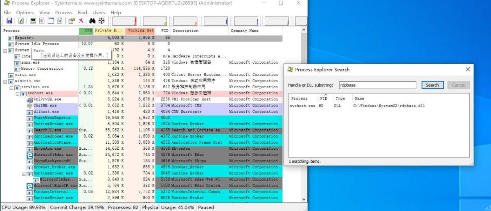Collapse RuntimeBroker.exe PID 5048 tree node

(x=23, y=173)
